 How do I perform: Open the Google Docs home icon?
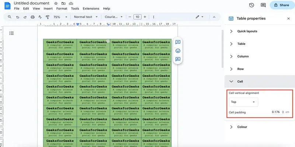(7, 6)
